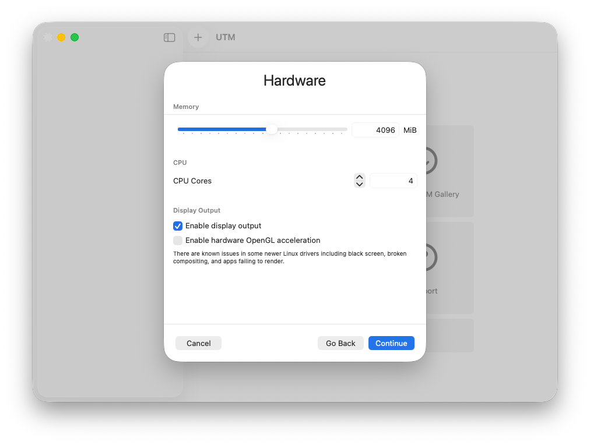The image size is (590, 445).
Task: Click the green zoom window button
Action: click(75, 37)
